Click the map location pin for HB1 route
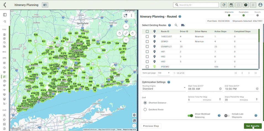This screenshot has width=264, height=131. [155, 52]
